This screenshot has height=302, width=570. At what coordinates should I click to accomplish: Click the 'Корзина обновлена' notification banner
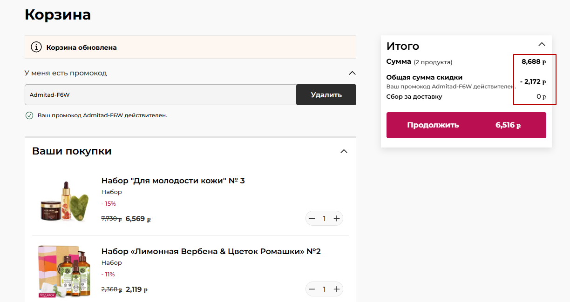pos(190,47)
